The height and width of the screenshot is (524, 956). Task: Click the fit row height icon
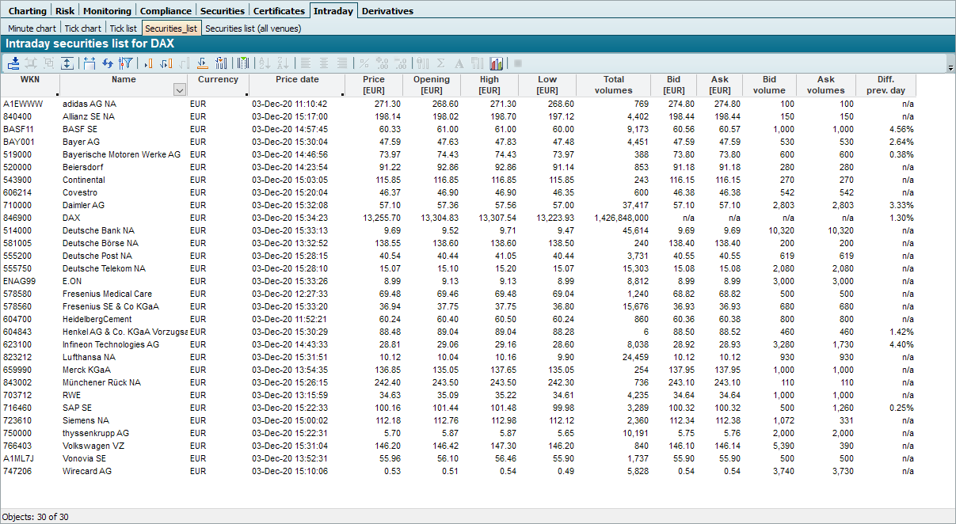point(67,63)
